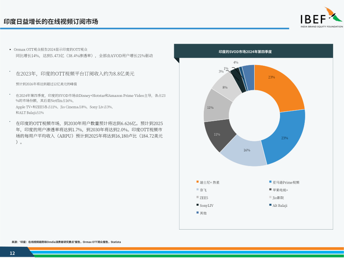Screen dimensions: 344x258
Task: Click legend label Jio影院
Action: click(x=278, y=198)
